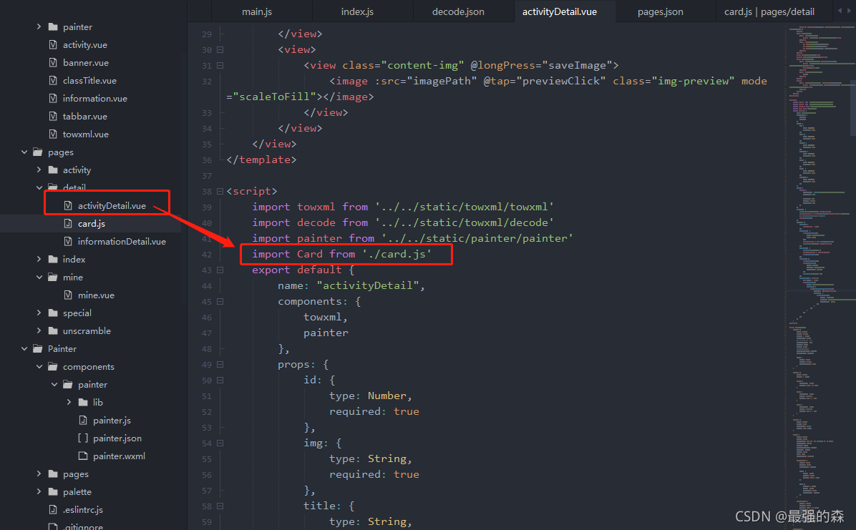
Task: Fold the code at line 31
Action: coord(220,66)
